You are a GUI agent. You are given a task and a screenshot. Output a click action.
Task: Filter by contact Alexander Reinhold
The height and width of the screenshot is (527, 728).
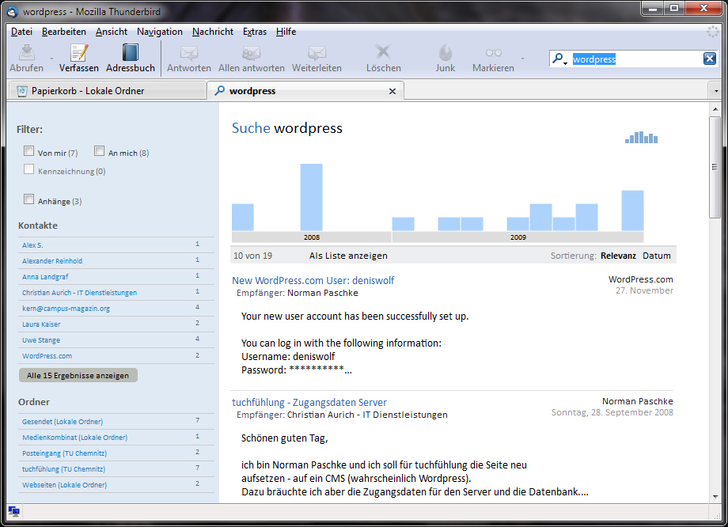[x=52, y=261]
